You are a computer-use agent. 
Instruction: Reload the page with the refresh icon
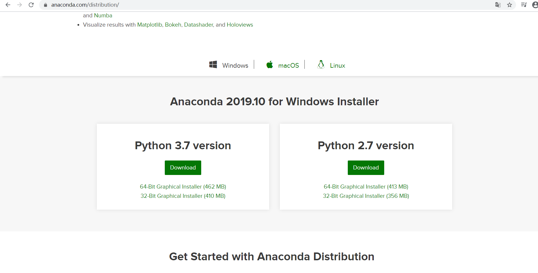[31, 5]
